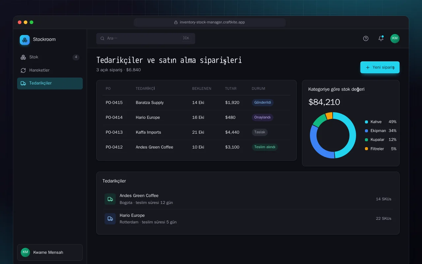Click the DURUM column header
The width and height of the screenshot is (422, 264).
(258, 88)
